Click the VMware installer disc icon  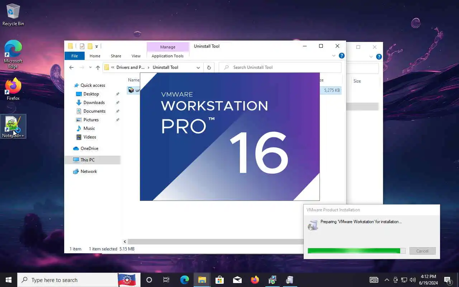(313, 225)
